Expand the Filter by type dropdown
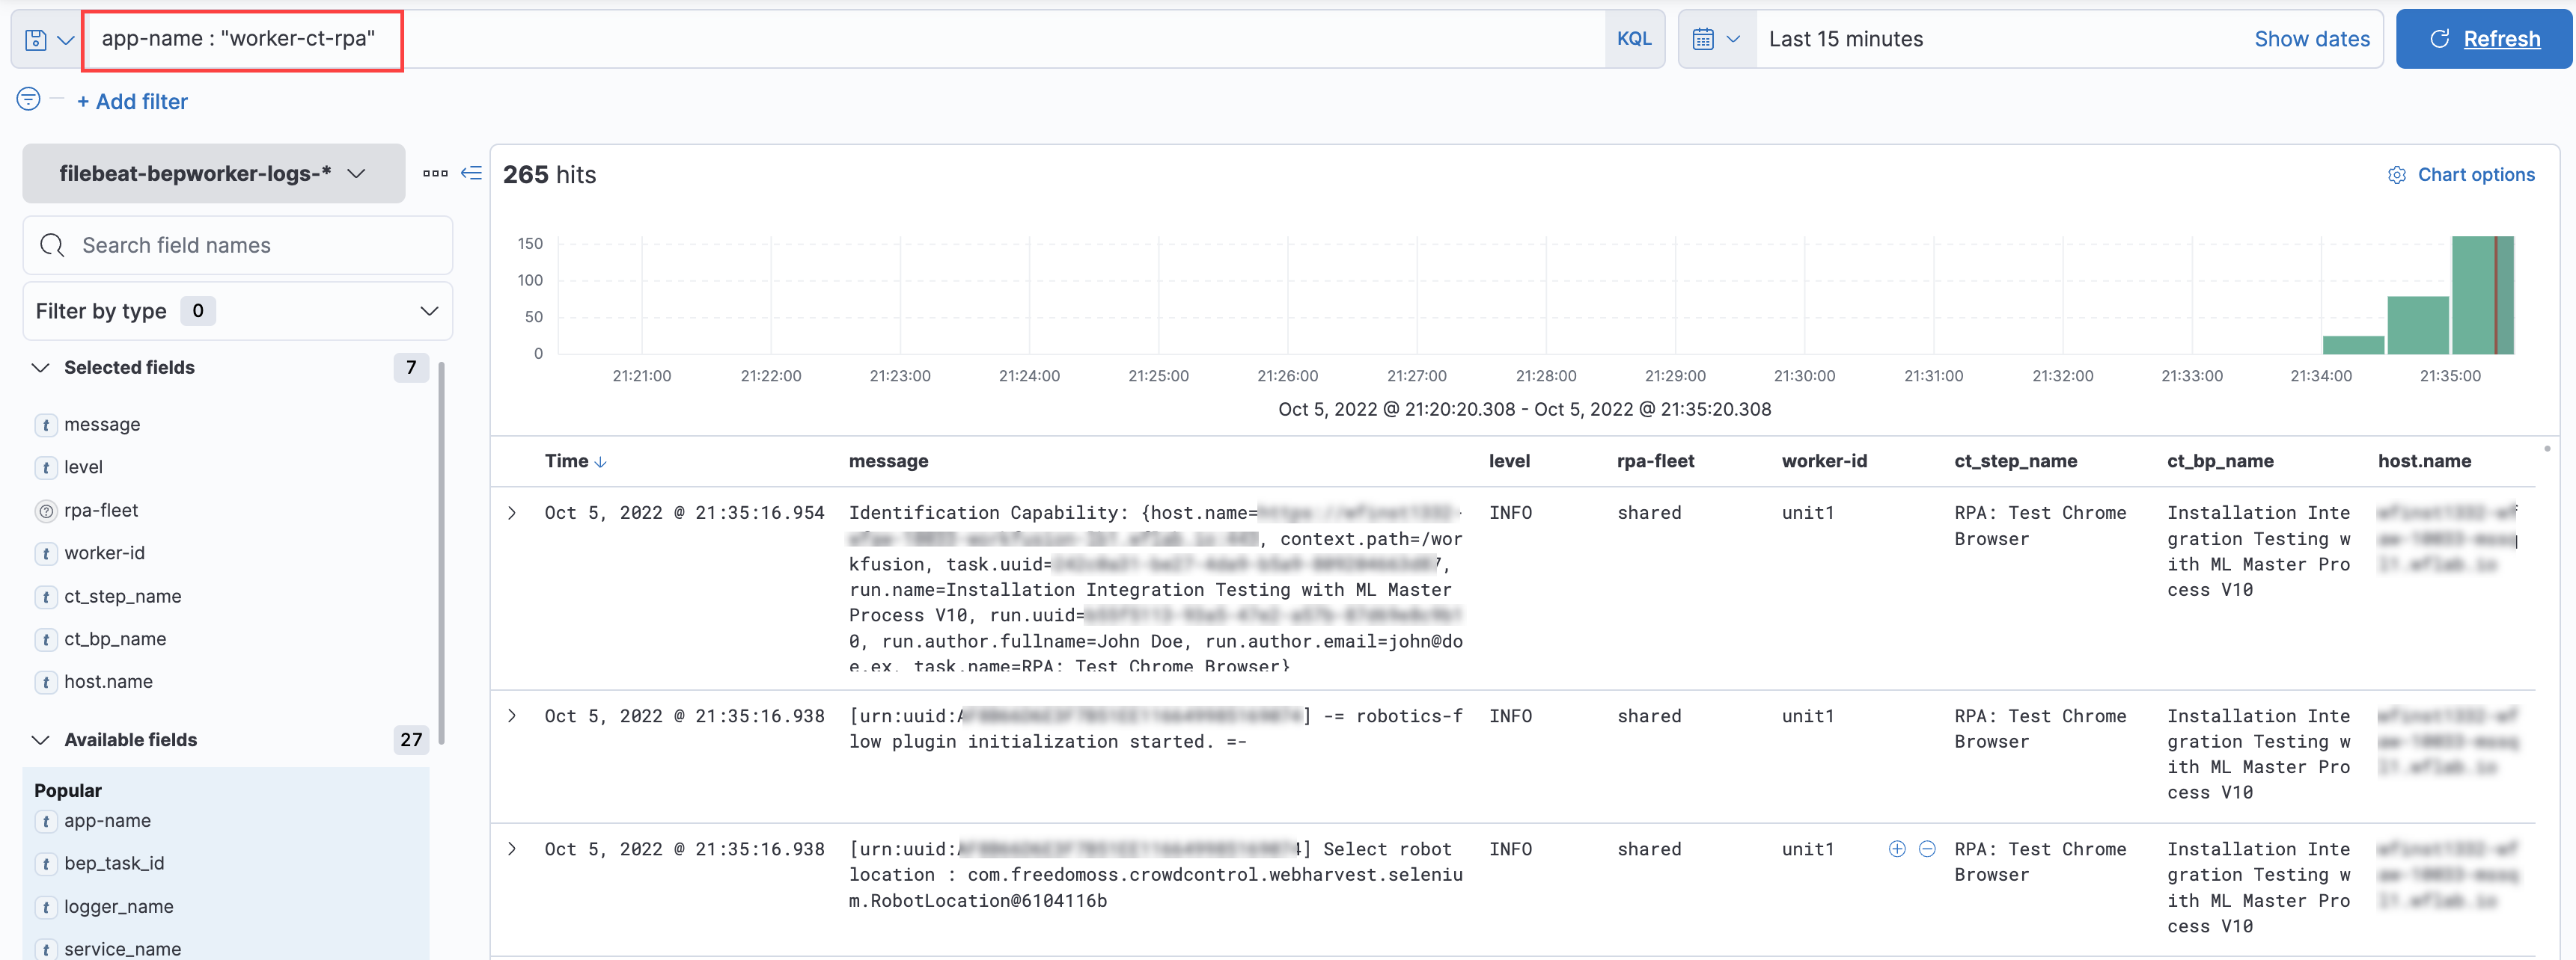 point(238,312)
